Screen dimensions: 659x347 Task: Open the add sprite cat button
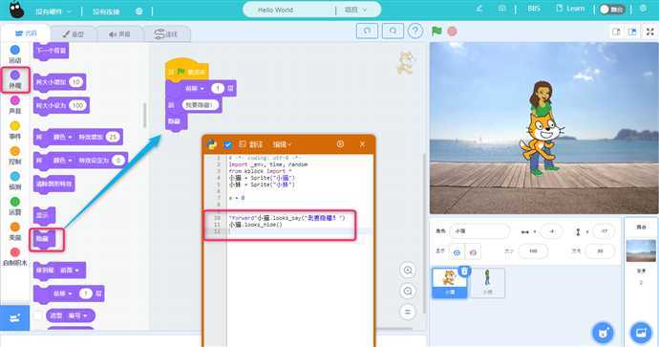coord(604,333)
